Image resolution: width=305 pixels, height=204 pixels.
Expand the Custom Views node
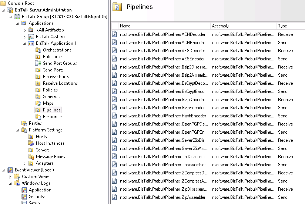coord(10,177)
